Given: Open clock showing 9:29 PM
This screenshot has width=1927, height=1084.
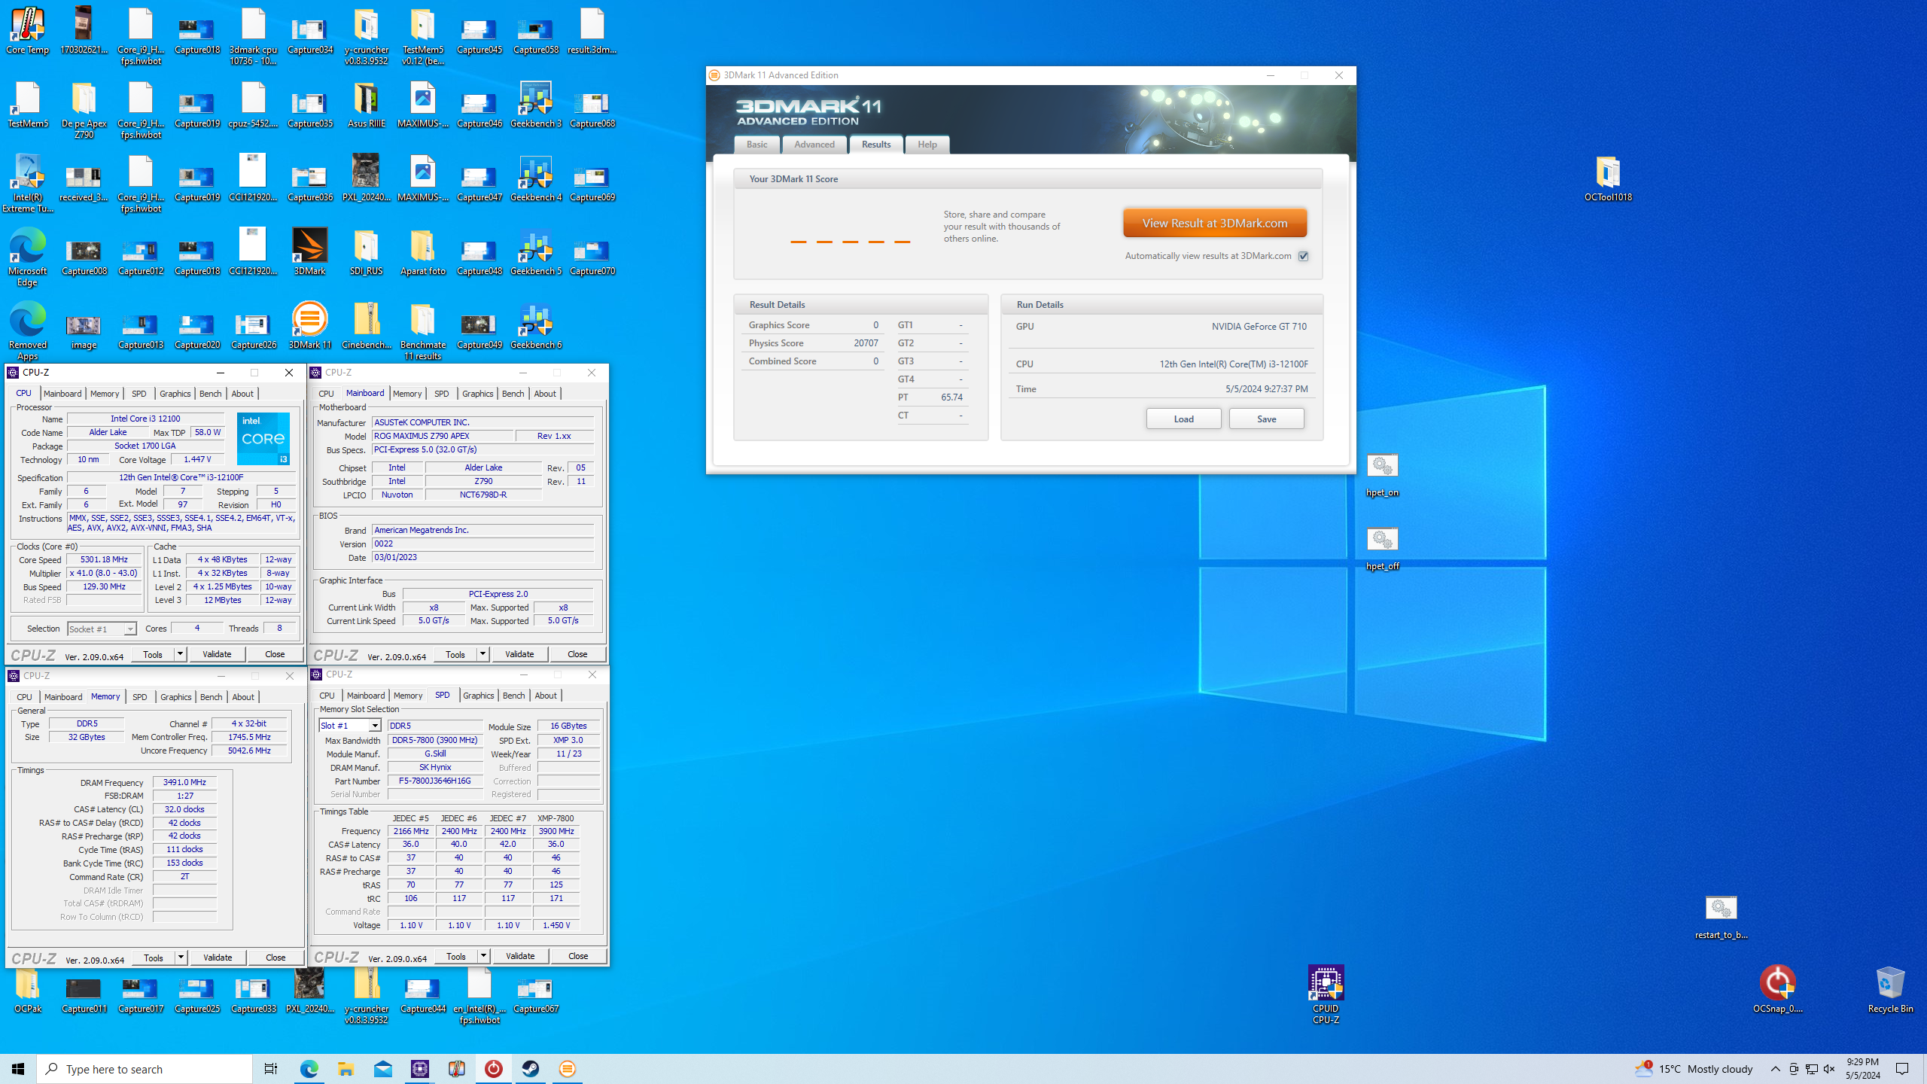Looking at the screenshot, I should pyautogui.click(x=1862, y=1069).
